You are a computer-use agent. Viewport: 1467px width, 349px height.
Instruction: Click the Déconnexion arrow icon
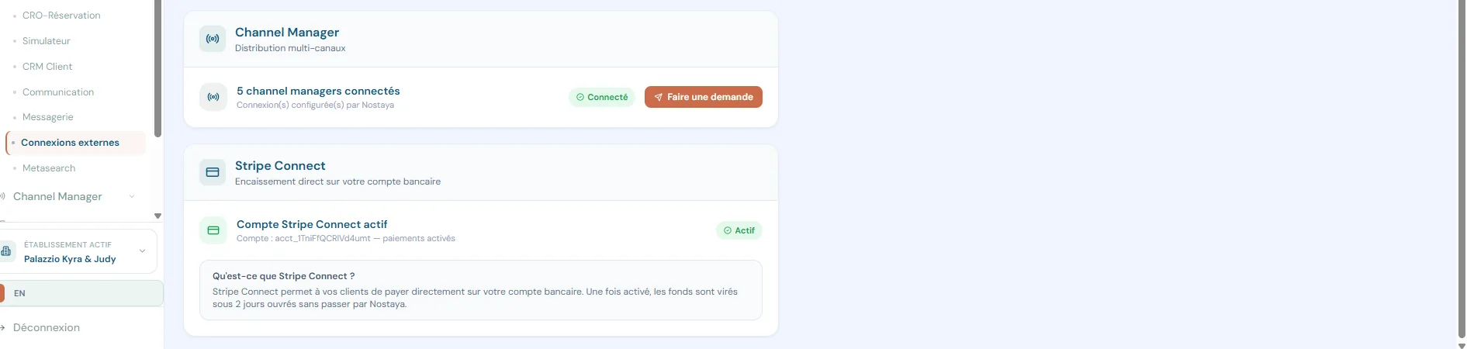(3, 328)
